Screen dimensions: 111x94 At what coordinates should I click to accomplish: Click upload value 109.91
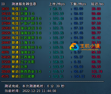coord(58,48)
